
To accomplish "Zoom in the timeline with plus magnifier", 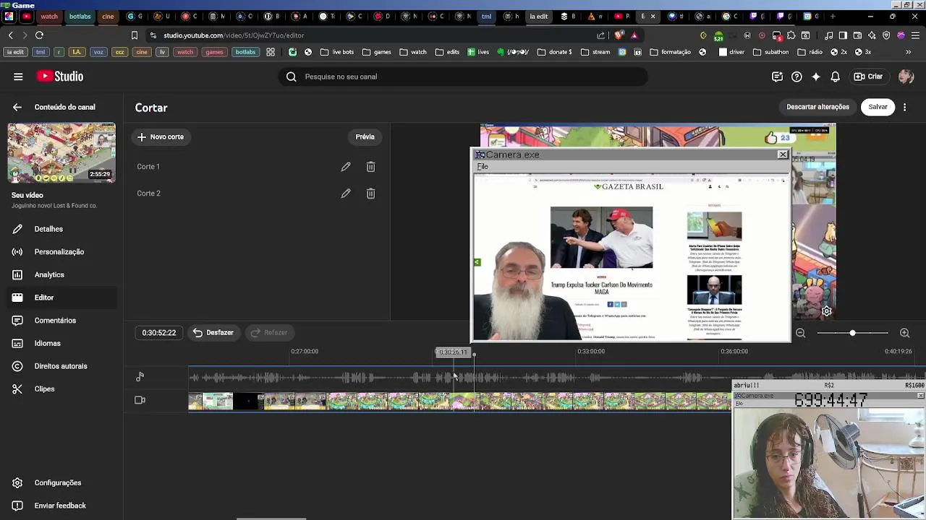I will point(904,333).
